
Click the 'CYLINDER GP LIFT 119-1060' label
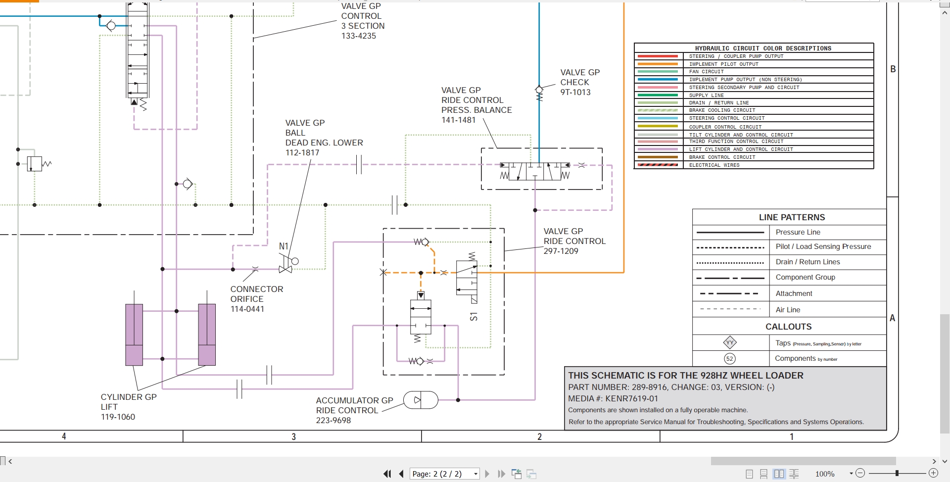[x=129, y=407]
